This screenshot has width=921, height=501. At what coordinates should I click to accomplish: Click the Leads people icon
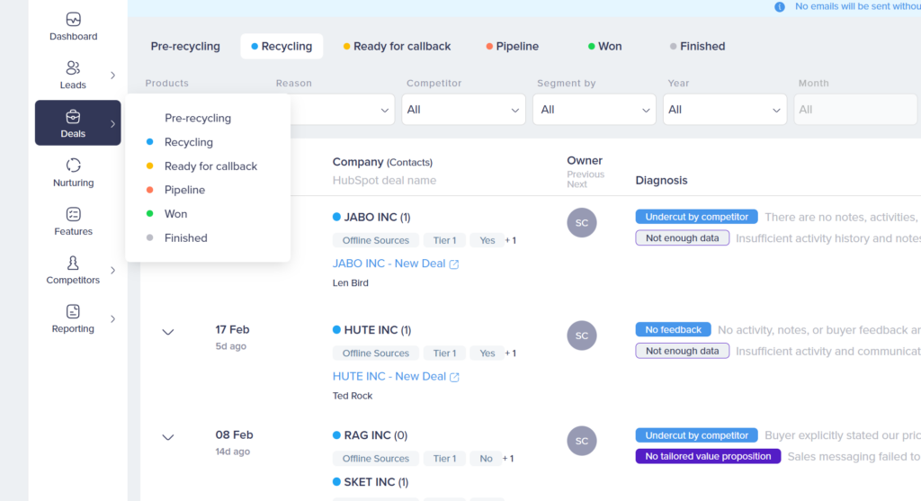click(x=74, y=68)
